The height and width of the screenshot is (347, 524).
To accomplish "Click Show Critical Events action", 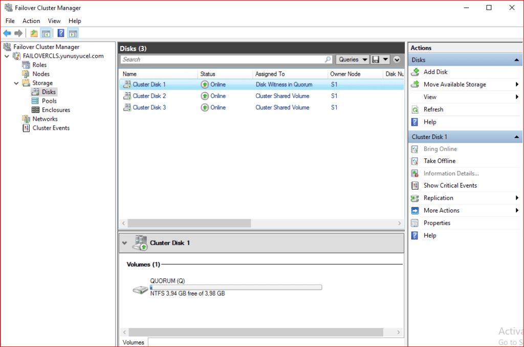I will click(450, 185).
